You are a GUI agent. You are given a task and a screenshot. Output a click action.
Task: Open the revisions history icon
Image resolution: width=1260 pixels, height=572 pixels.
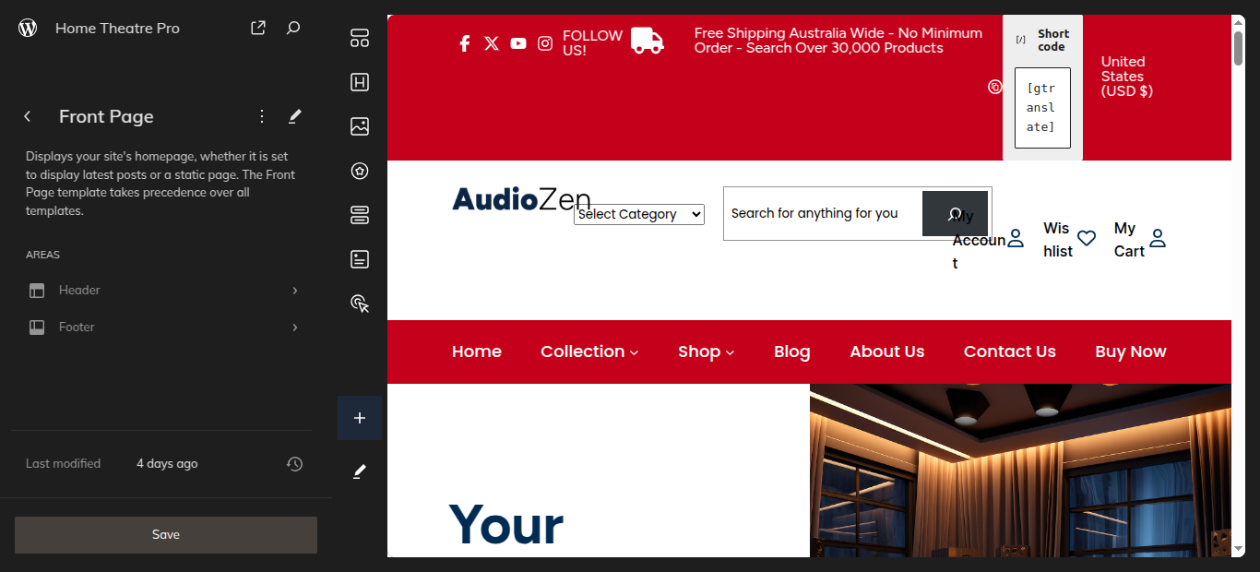point(294,464)
